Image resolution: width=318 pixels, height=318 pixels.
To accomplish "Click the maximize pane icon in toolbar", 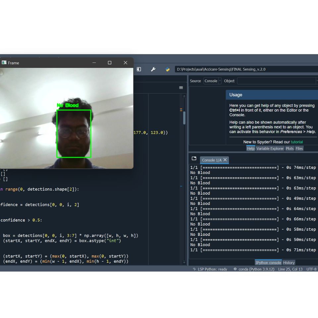I will pos(139,69).
